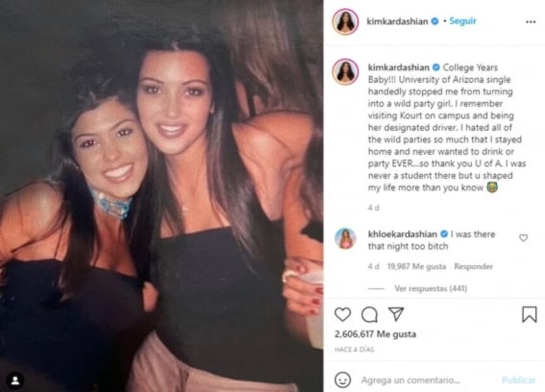Open comments via speech bubble icon
The width and height of the screenshot is (545, 392).
point(369,315)
